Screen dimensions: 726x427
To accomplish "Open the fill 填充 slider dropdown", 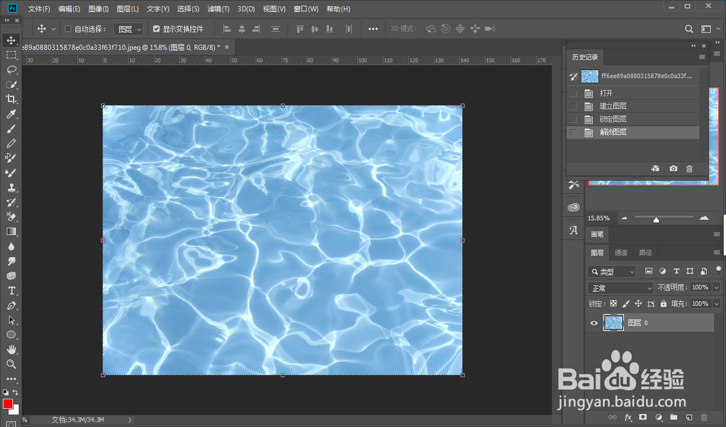I will [716, 304].
